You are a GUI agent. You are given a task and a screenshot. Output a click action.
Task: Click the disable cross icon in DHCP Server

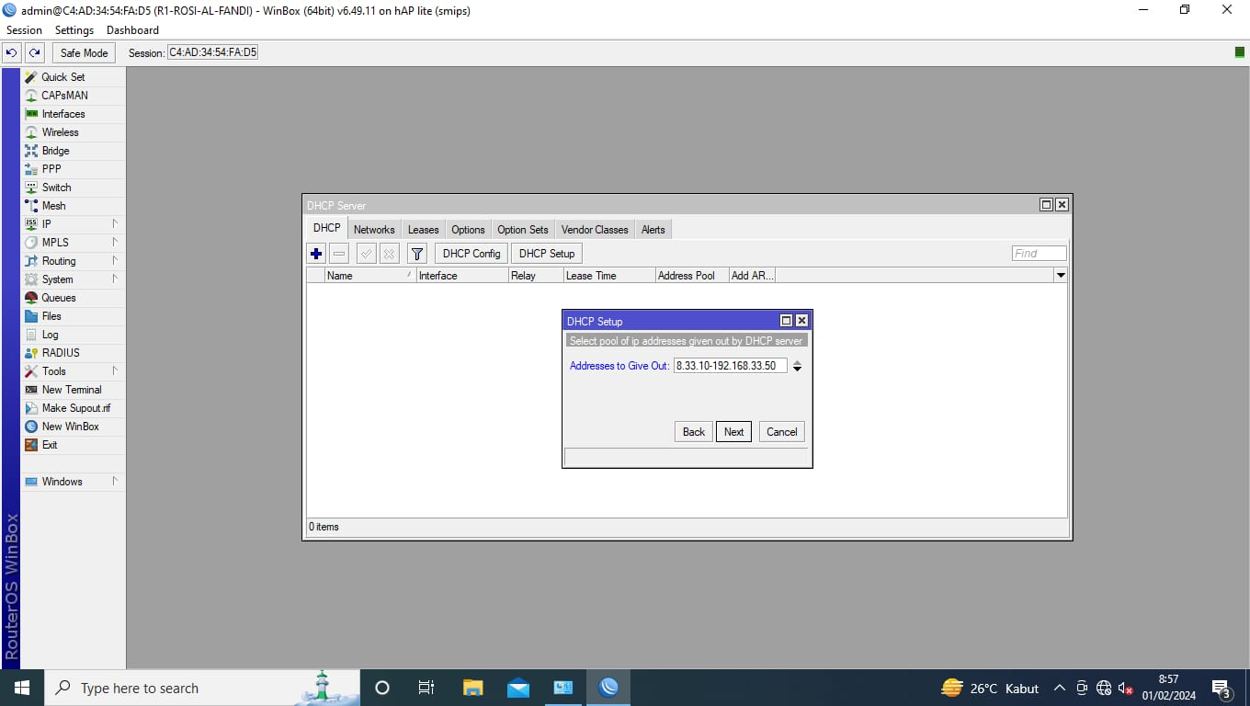click(x=389, y=254)
